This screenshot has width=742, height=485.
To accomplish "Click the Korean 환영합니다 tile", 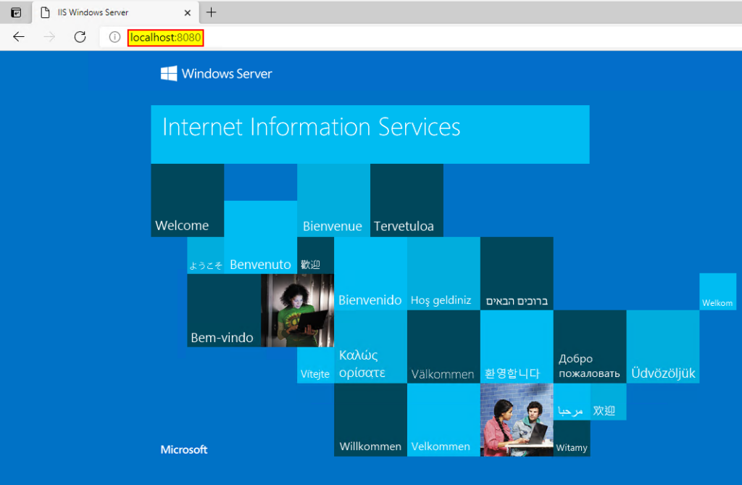I will click(517, 347).
